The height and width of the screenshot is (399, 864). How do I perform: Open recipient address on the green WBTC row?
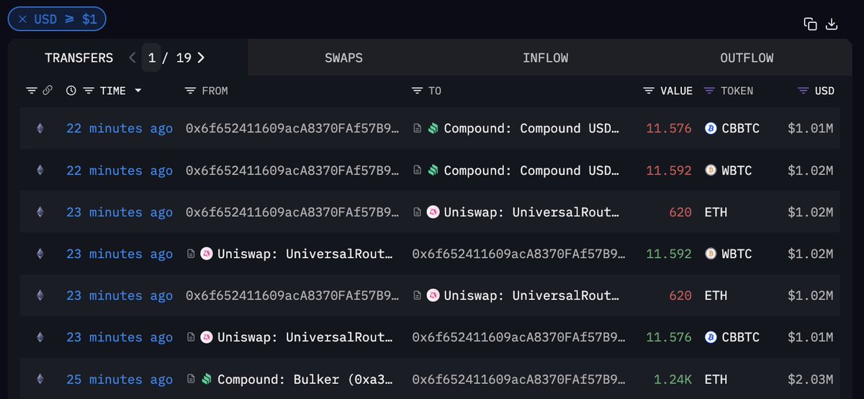[x=518, y=254]
